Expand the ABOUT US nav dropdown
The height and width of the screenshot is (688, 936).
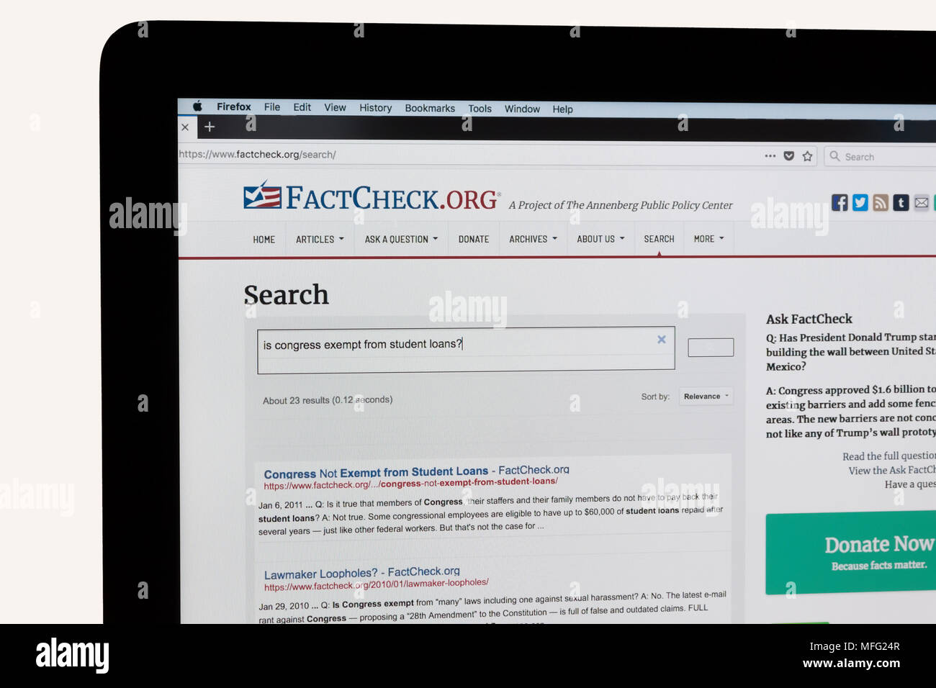tap(600, 239)
